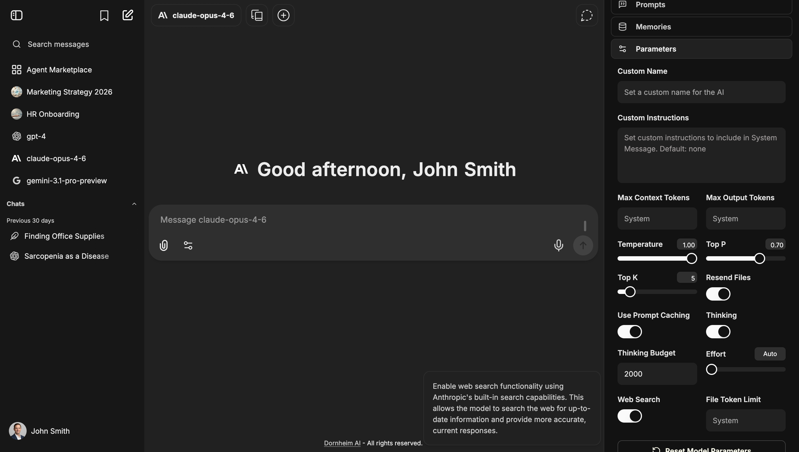The height and width of the screenshot is (452, 799).
Task: Turn off Thinking mode
Action: (718, 332)
